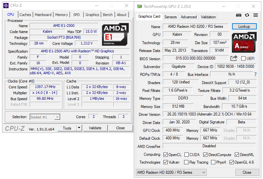This screenshot has height=179, width=263.
Task: Click the Bandwidth value 10.7 GB/s
Action: pyautogui.click(x=239, y=106)
